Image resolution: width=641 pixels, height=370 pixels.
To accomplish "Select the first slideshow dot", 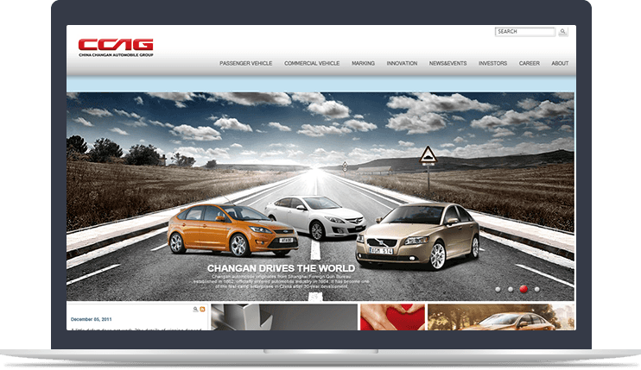I will pyautogui.click(x=498, y=289).
